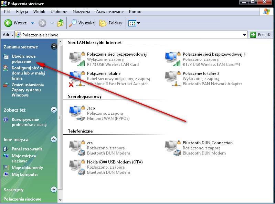Open the Wyszukaj search magnifier

[x=73, y=23]
